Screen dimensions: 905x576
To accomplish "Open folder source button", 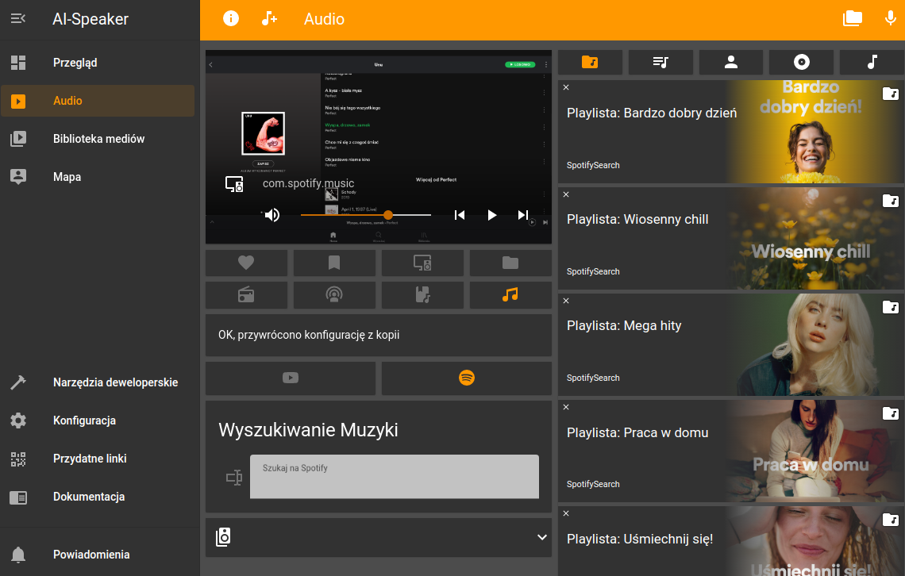I will [x=510, y=263].
